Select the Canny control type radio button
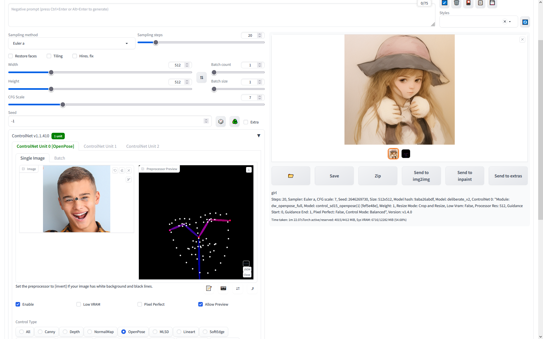 click(40, 332)
